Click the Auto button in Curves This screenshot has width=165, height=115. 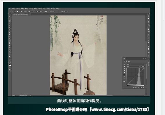pyautogui.click(x=143, y=66)
